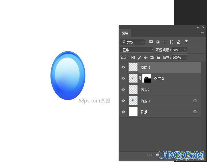Lock all attributes padlock icon
This screenshot has width=207, height=162.
pyautogui.click(x=158, y=58)
